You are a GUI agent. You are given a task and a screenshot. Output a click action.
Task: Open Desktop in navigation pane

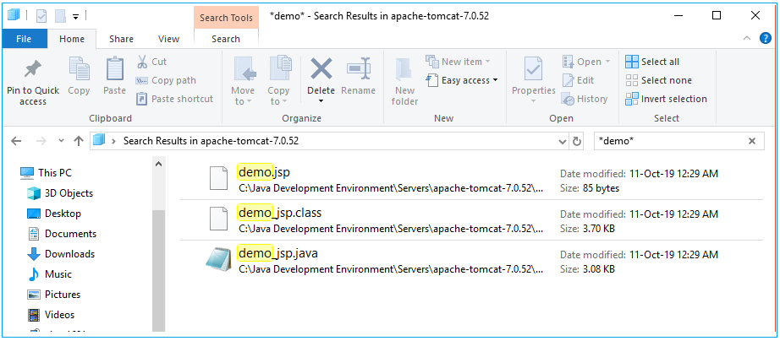click(53, 214)
